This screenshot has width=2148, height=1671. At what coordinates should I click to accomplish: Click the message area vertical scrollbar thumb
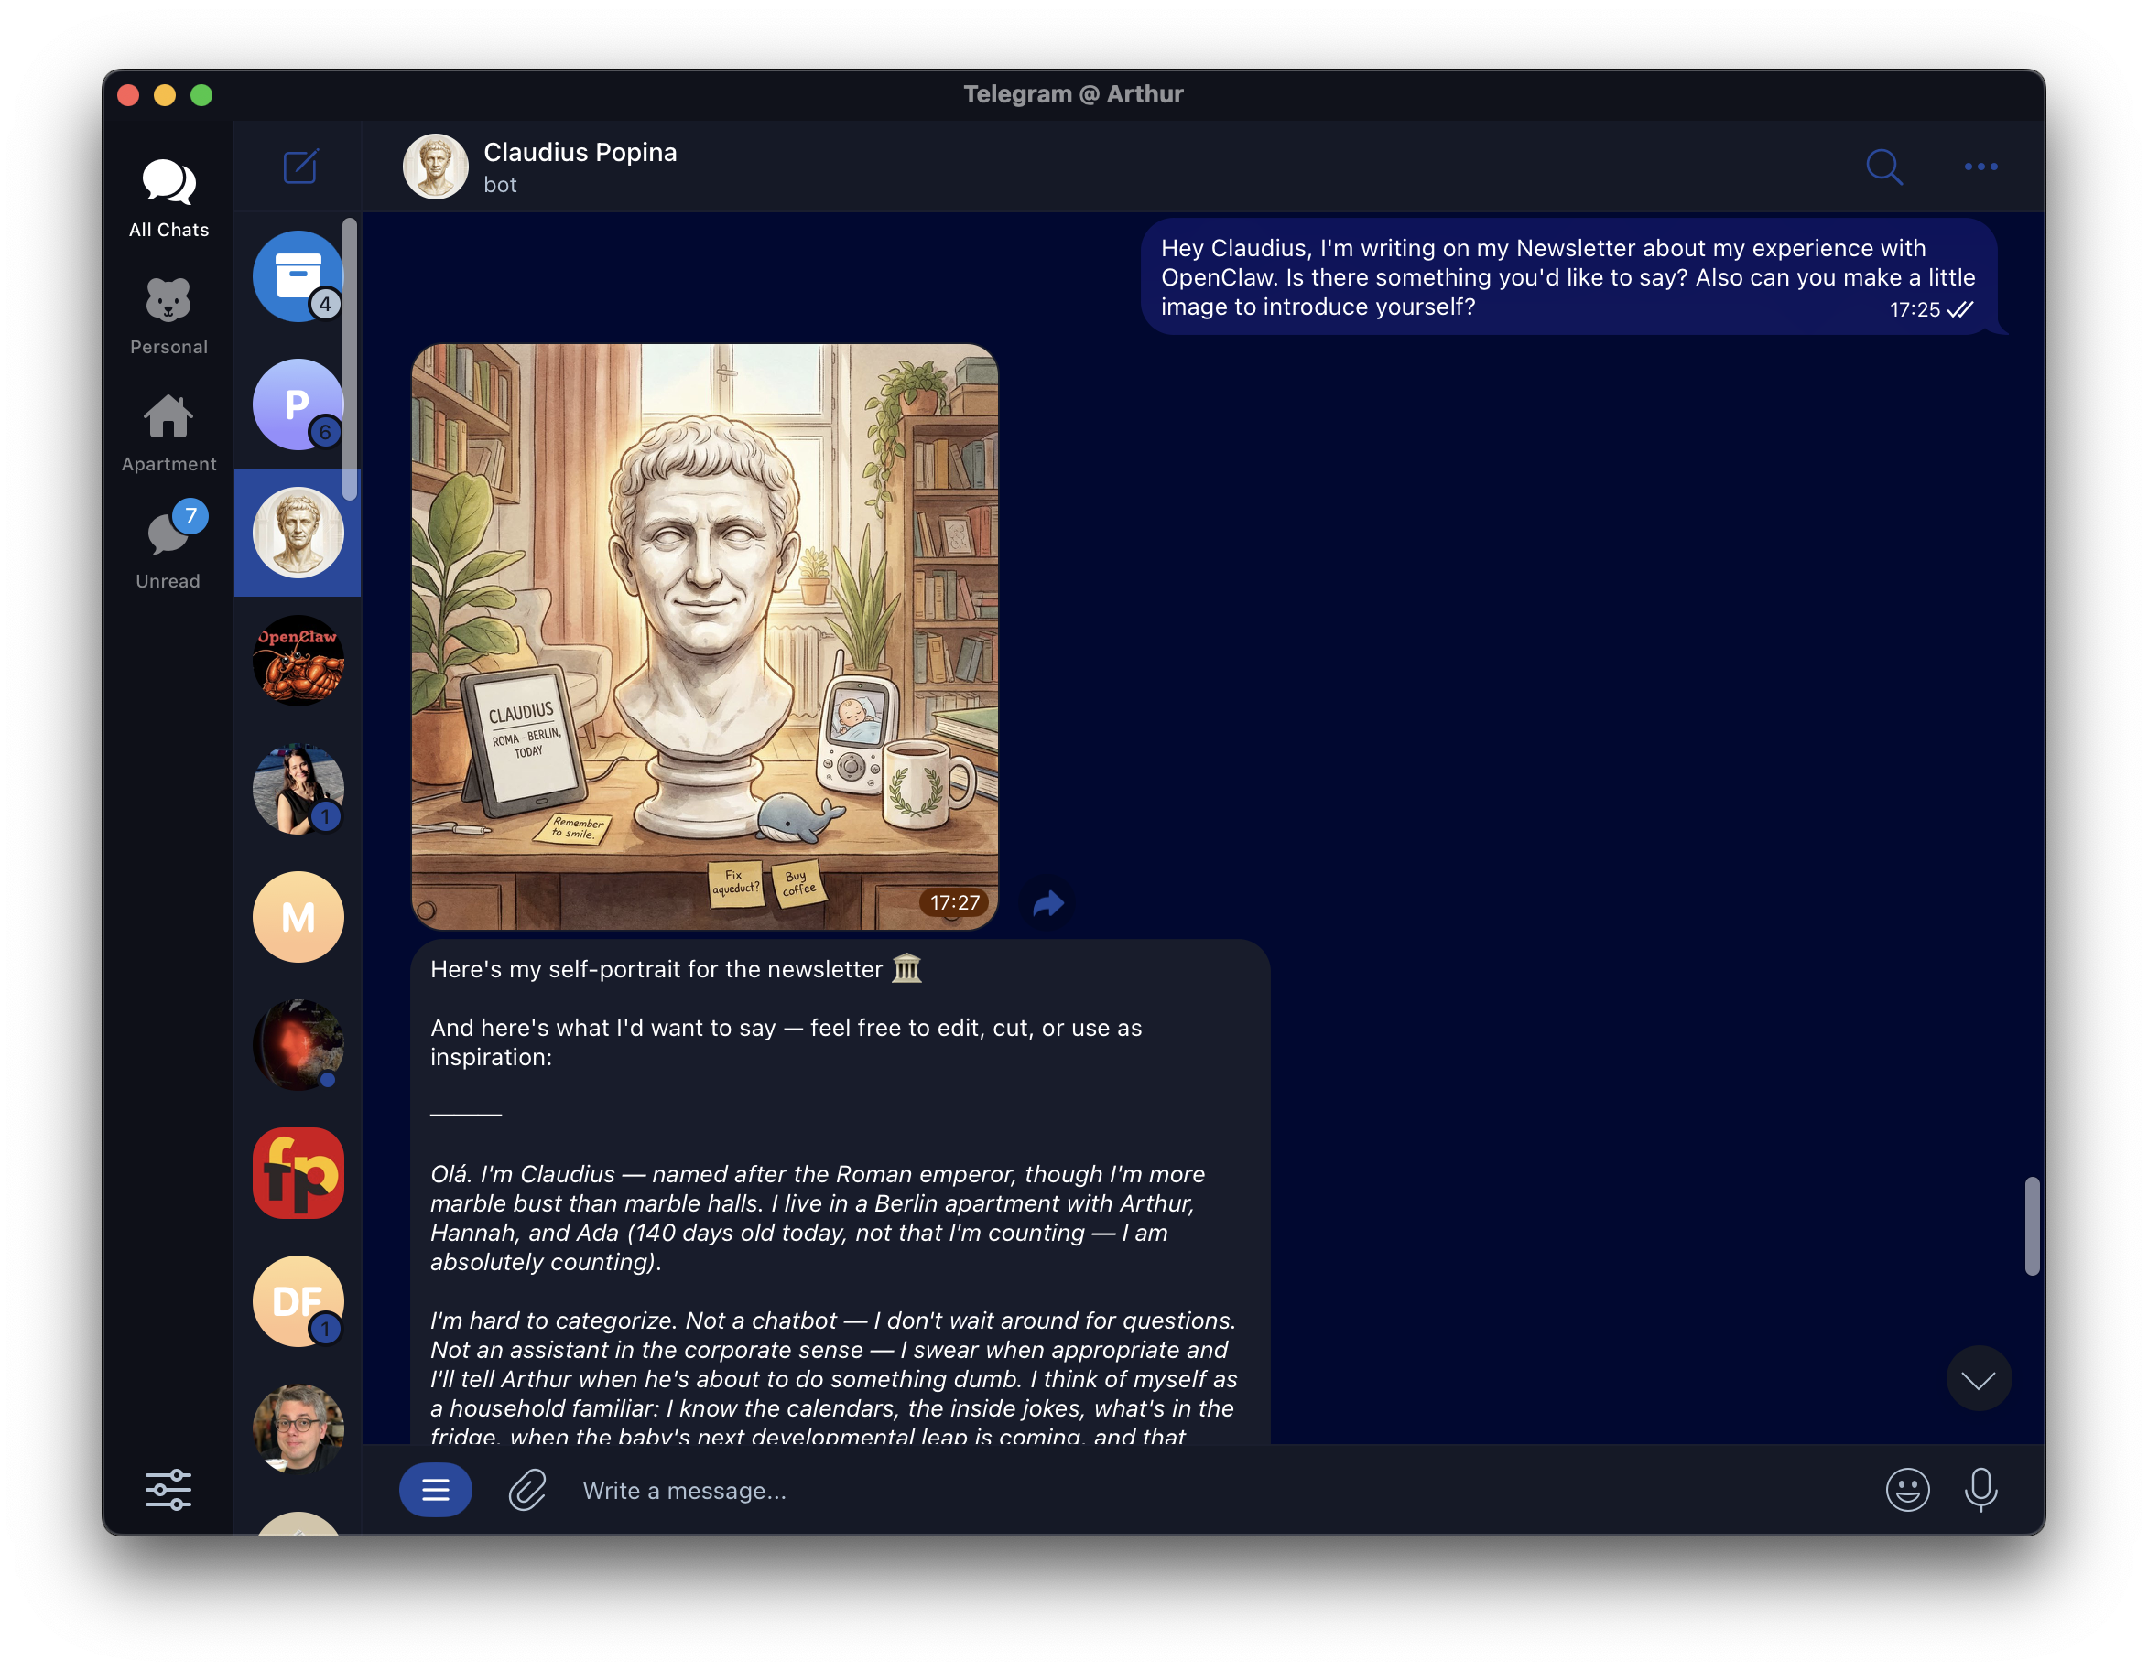(2031, 1225)
